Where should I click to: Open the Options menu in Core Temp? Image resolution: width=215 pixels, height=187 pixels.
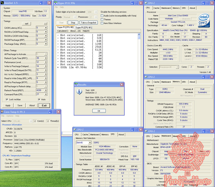point(10,116)
